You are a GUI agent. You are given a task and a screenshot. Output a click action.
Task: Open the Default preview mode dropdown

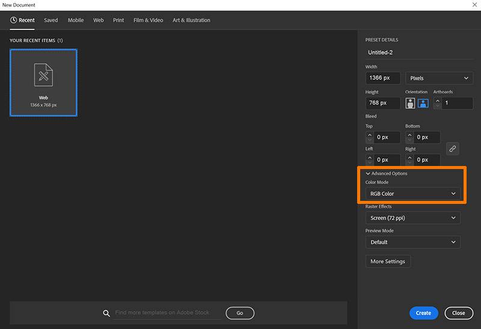[412, 242]
